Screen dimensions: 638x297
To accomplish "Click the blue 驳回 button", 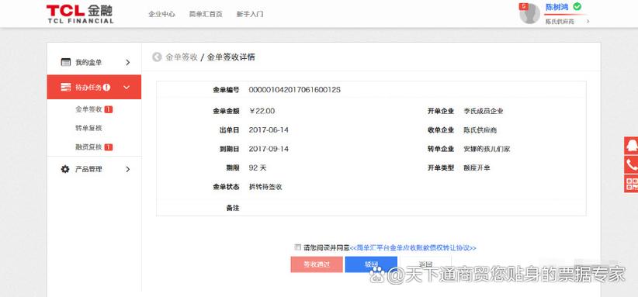I will 371,264.
